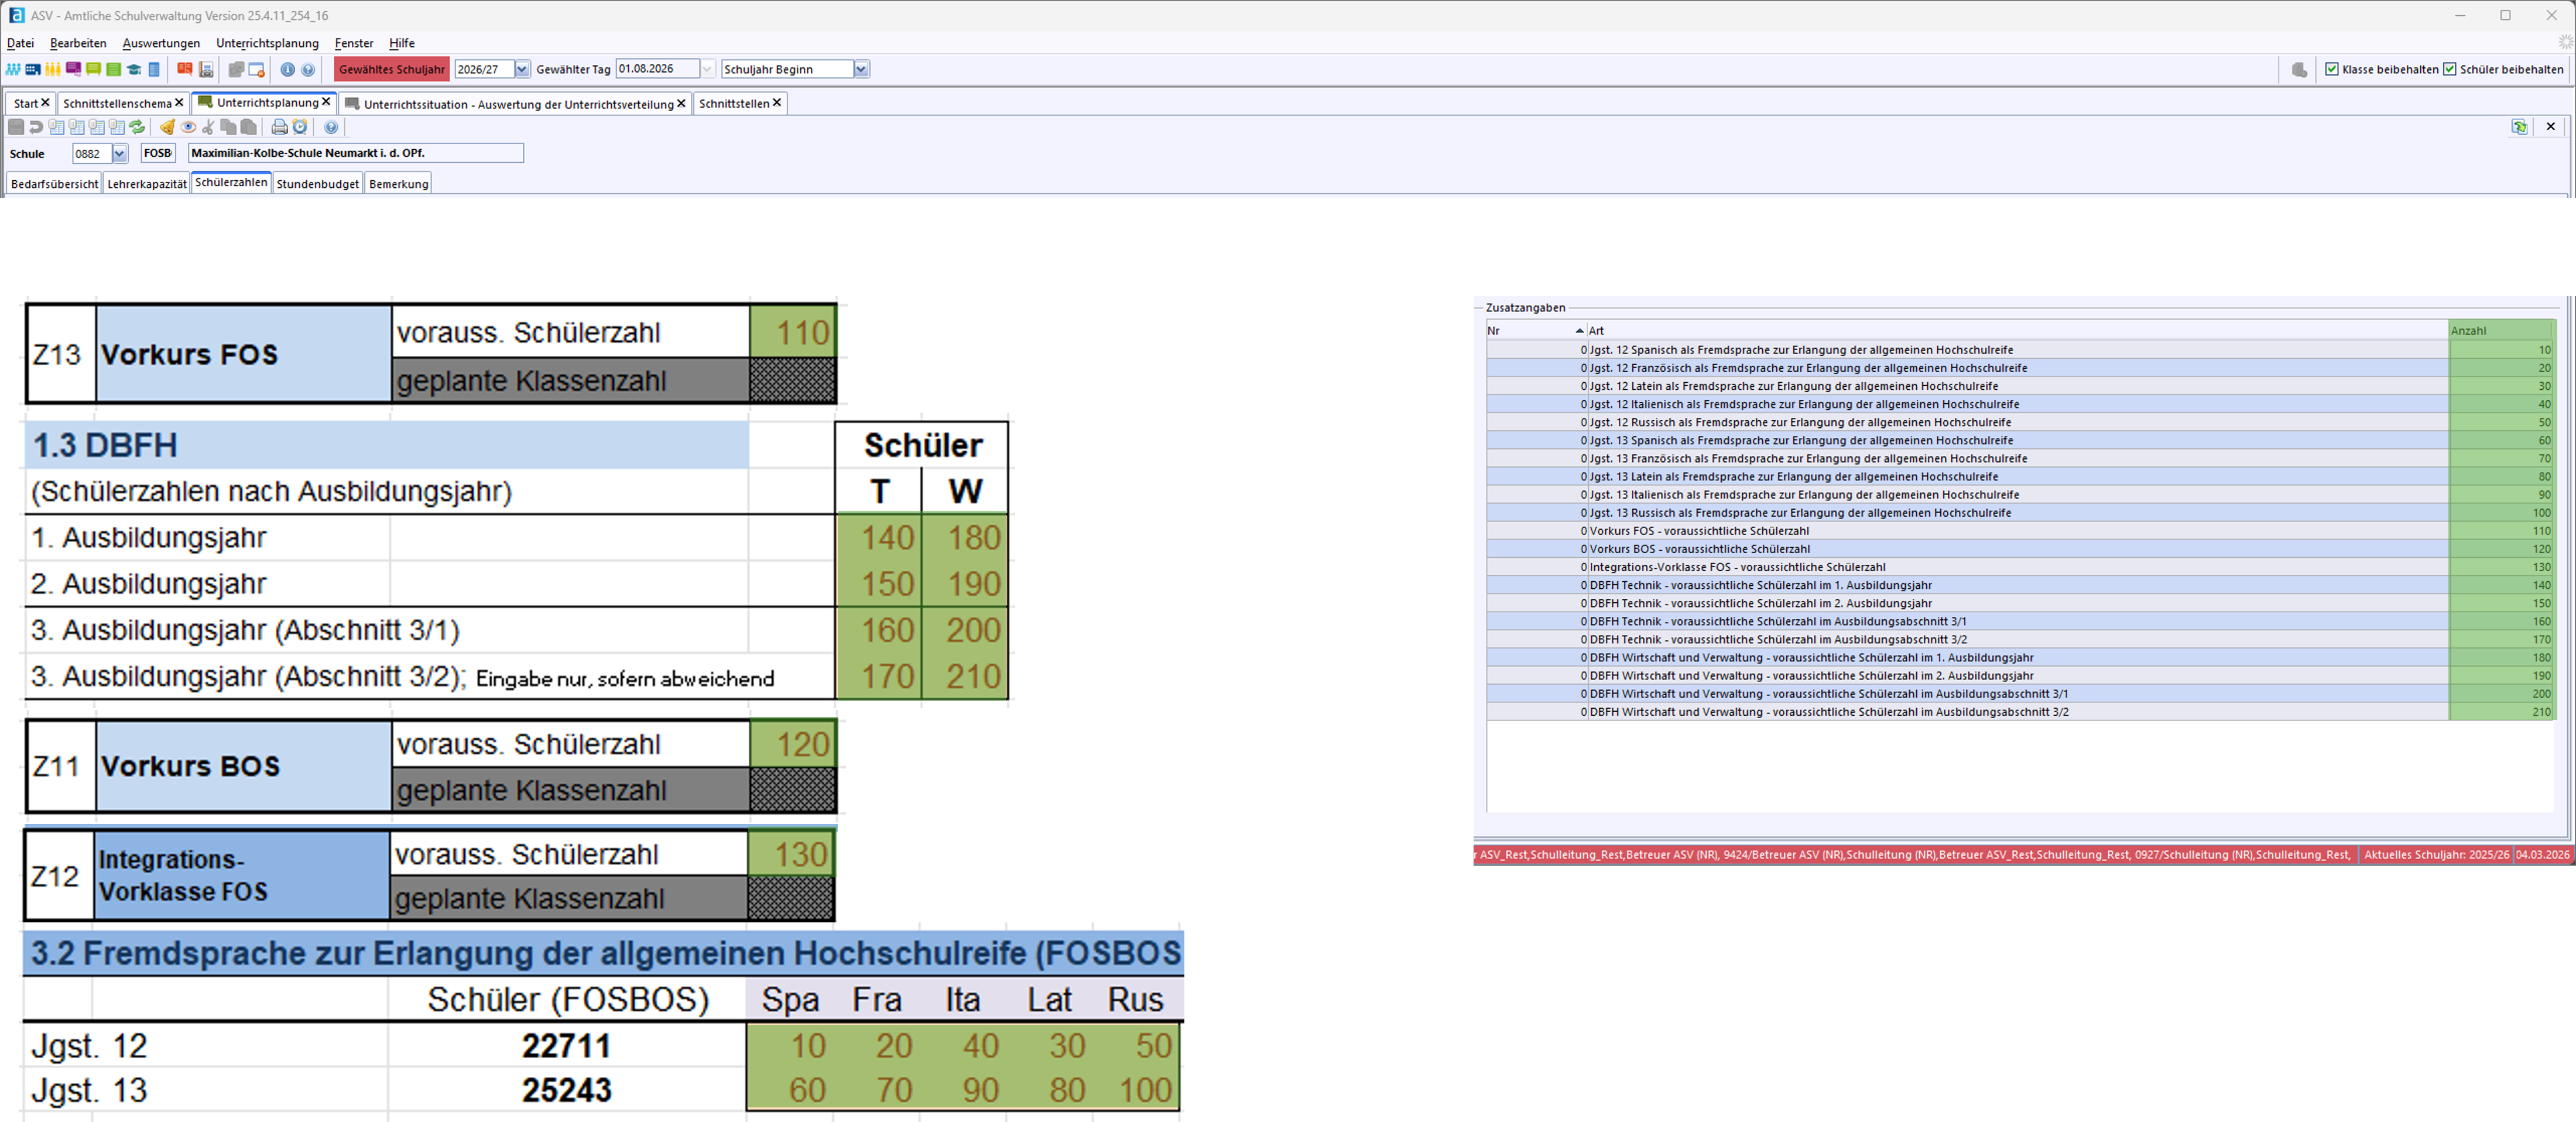Click the printer icon in the toolbar
Image resolution: width=2576 pixels, height=1122 pixels.
tap(280, 127)
